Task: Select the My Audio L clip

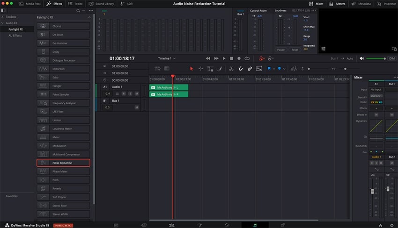Action: [x=169, y=87]
